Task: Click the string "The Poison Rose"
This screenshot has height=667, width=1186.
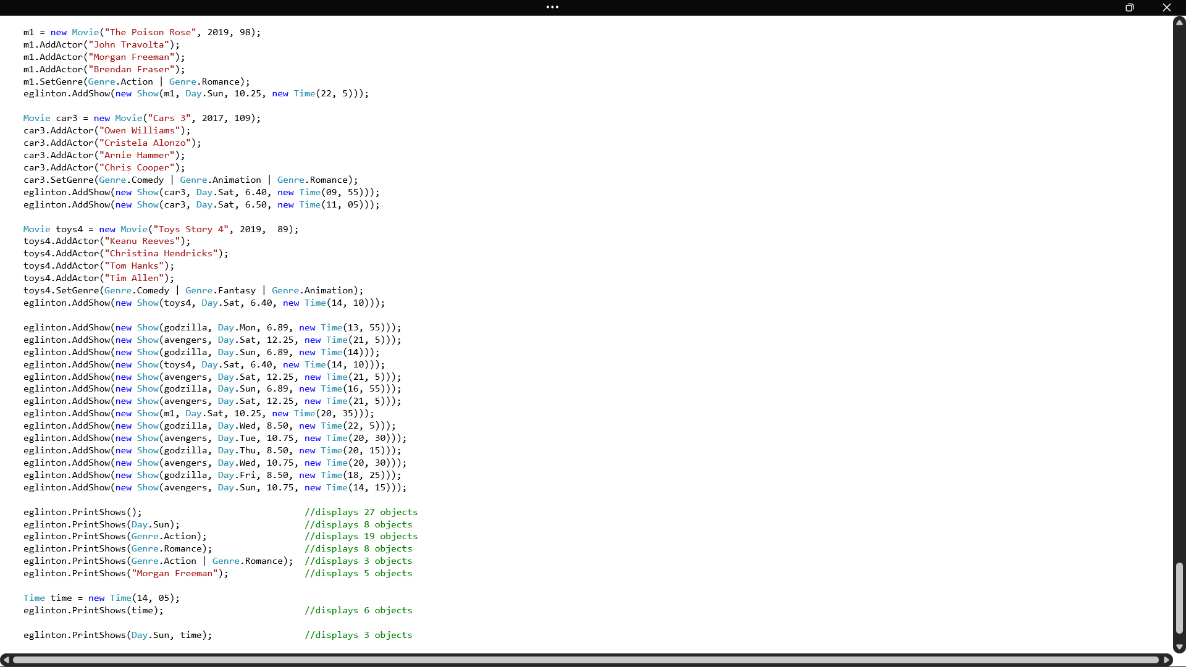Action: [x=148, y=32]
